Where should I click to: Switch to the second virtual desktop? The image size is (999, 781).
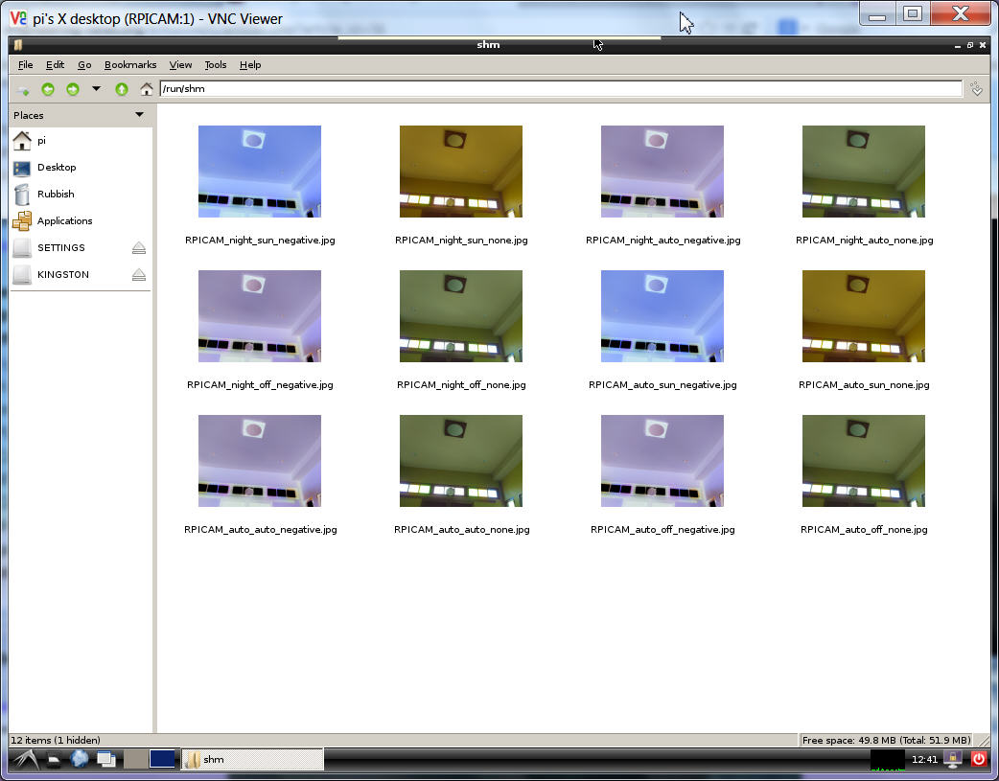click(163, 759)
